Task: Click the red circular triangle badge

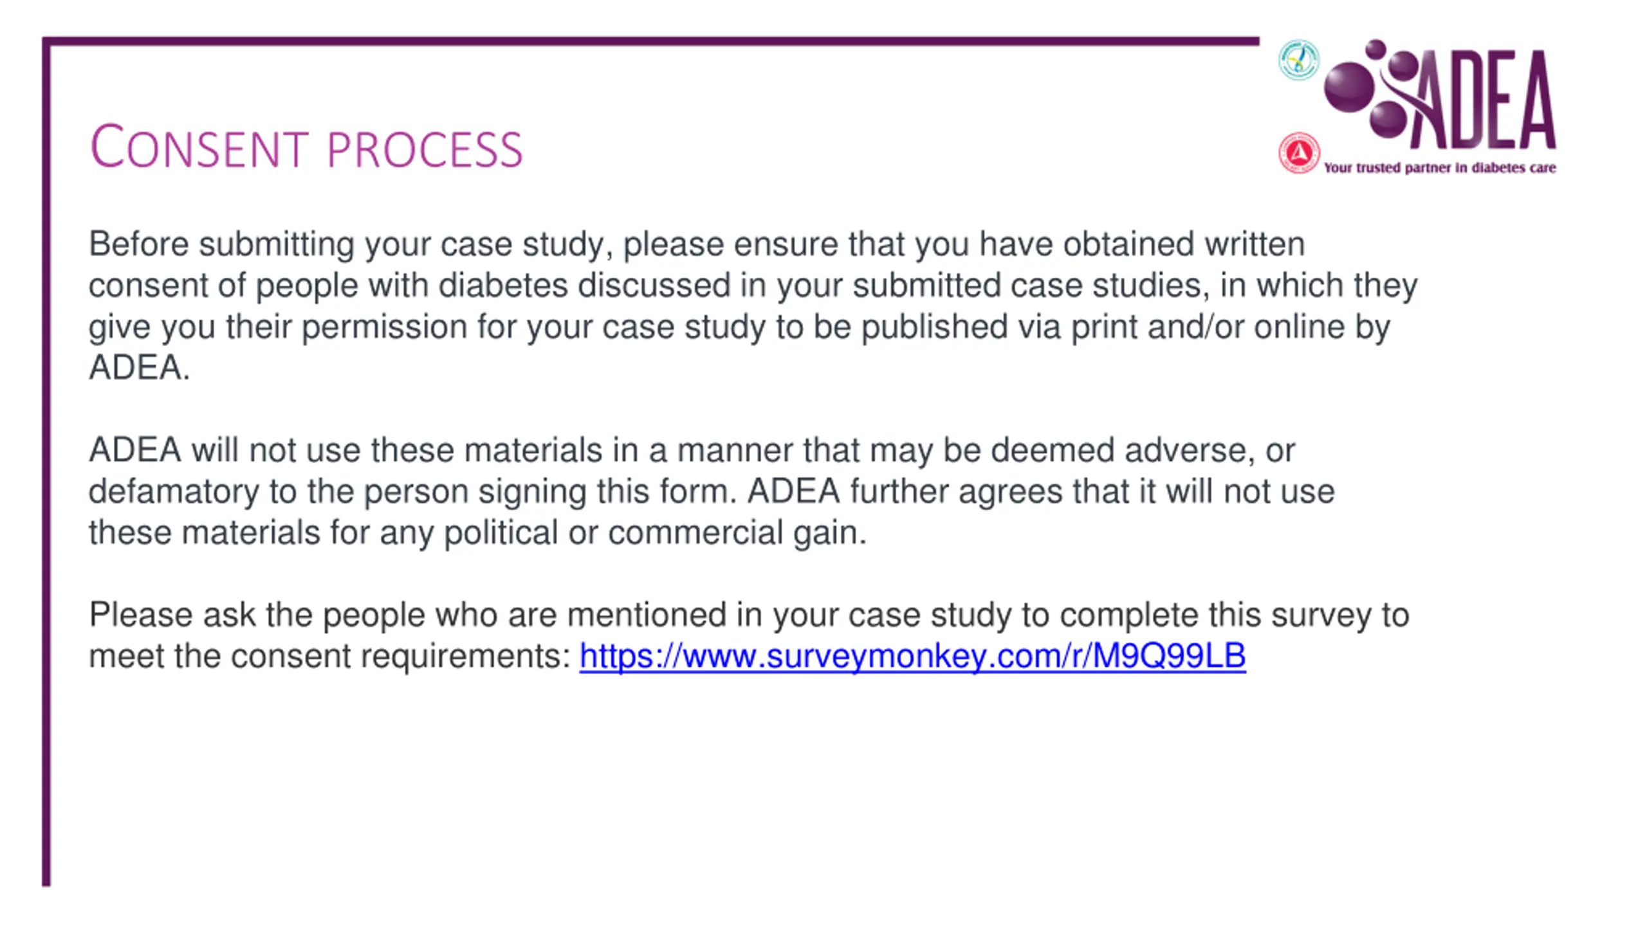Action: pyautogui.click(x=1299, y=153)
